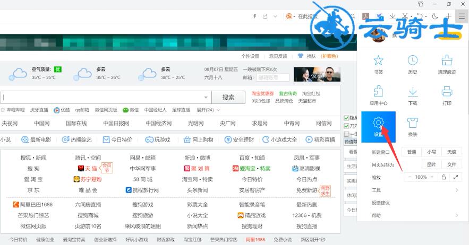Click the 搜索 search button
This screenshot has width=469, height=245.
[x=228, y=98]
